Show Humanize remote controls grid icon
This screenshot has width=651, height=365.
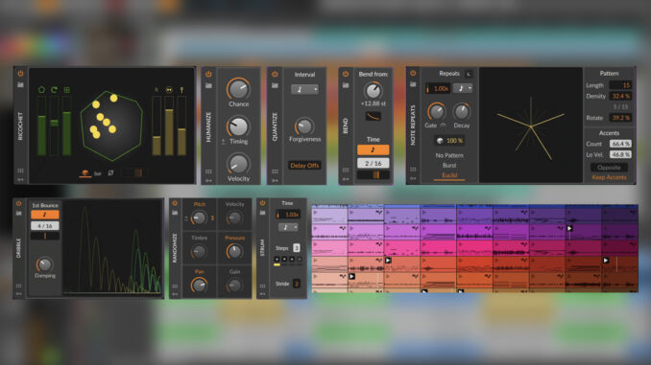click(x=208, y=171)
